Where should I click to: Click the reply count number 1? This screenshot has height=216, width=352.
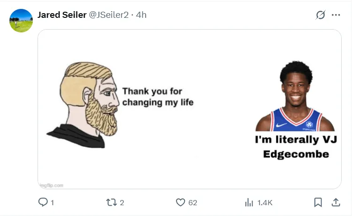[x=52, y=203]
